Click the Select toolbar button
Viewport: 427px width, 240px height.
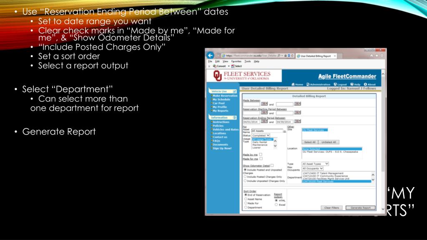click(x=236, y=66)
